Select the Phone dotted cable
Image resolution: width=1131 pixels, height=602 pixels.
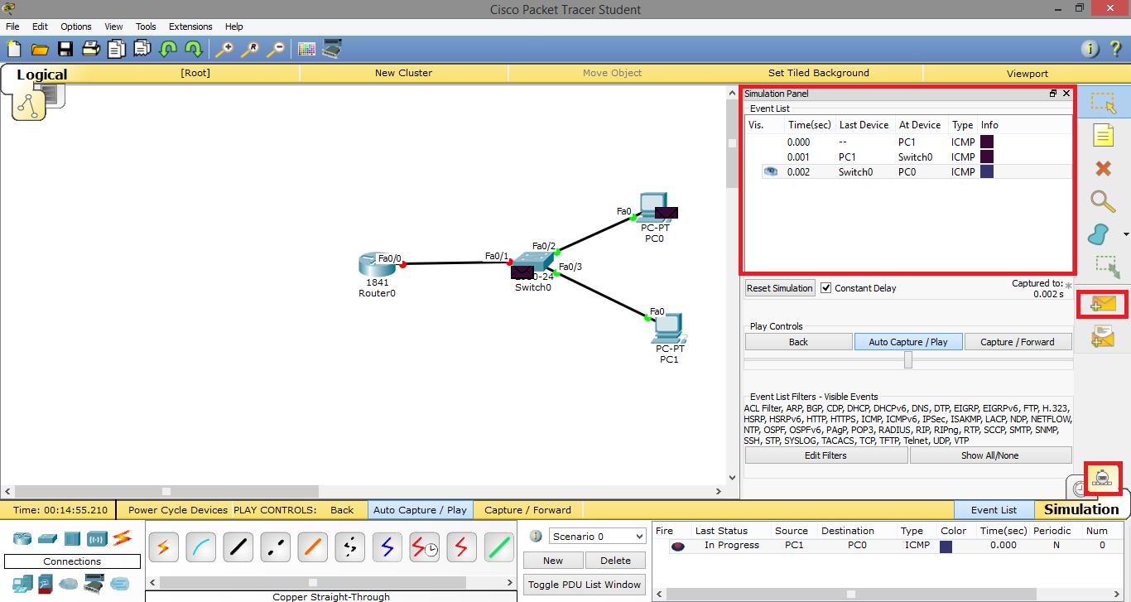tap(350, 547)
